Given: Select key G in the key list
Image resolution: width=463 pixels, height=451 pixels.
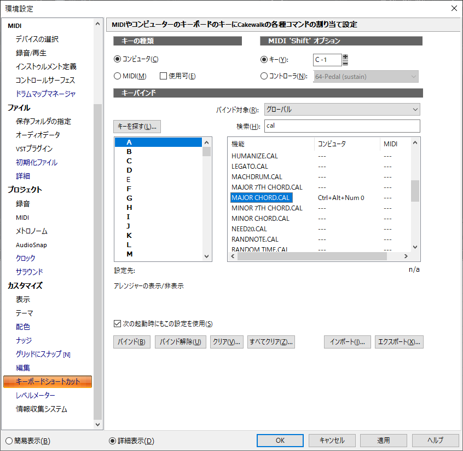Looking at the screenshot, I should click(129, 198).
